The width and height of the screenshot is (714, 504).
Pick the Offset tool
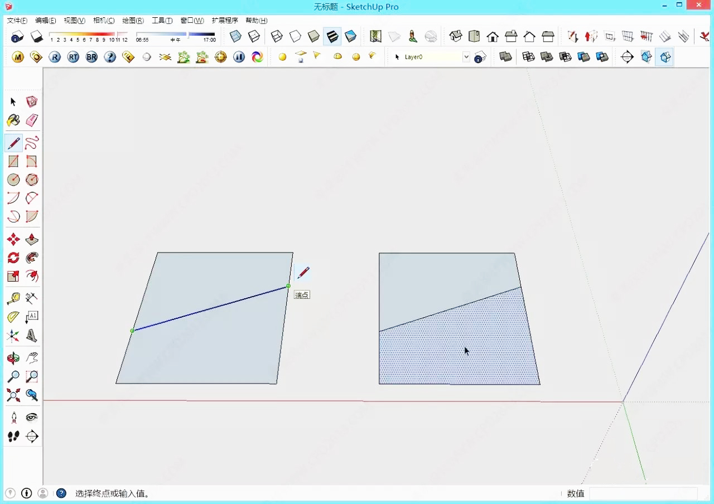point(32,276)
